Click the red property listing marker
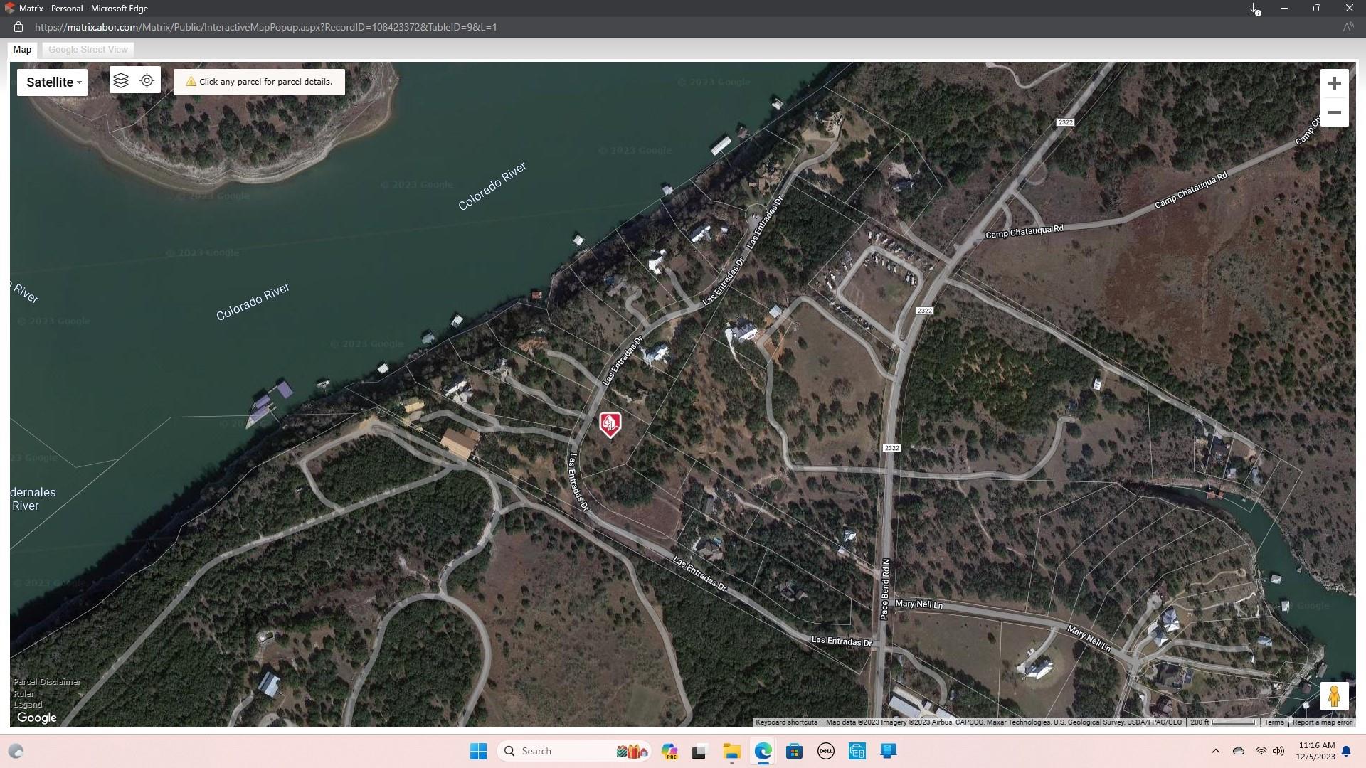 [x=610, y=425]
